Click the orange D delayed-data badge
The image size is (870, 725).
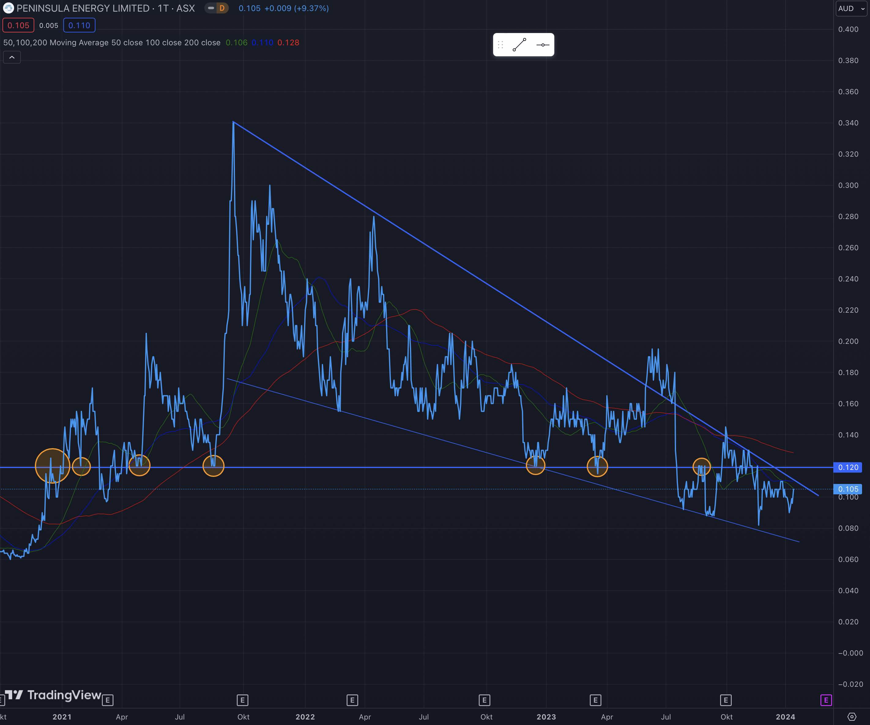click(x=222, y=8)
